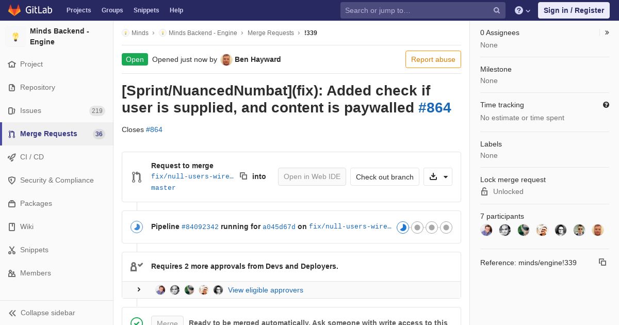Viewport: 619px width, 325px height.
Task: Click the Check out branch button
Action: coord(385,176)
